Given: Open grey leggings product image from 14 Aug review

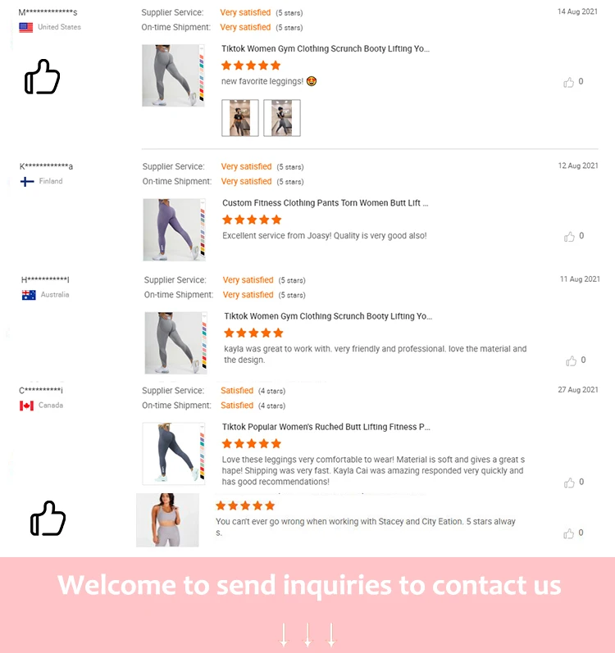Looking at the screenshot, I should click(x=173, y=75).
